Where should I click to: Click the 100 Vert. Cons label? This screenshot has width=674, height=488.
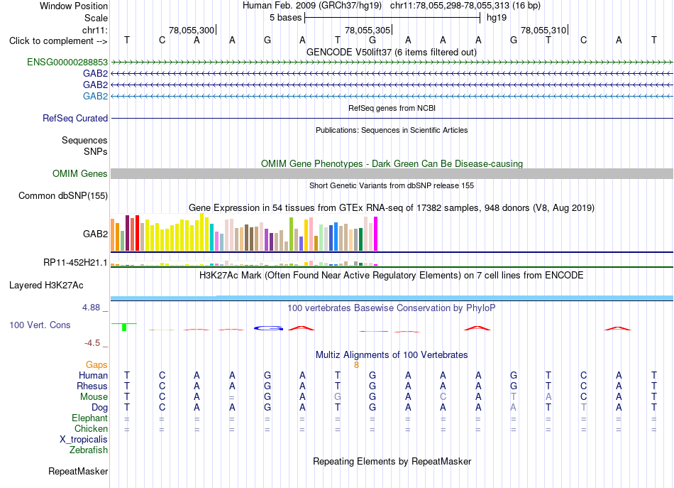tap(40, 325)
